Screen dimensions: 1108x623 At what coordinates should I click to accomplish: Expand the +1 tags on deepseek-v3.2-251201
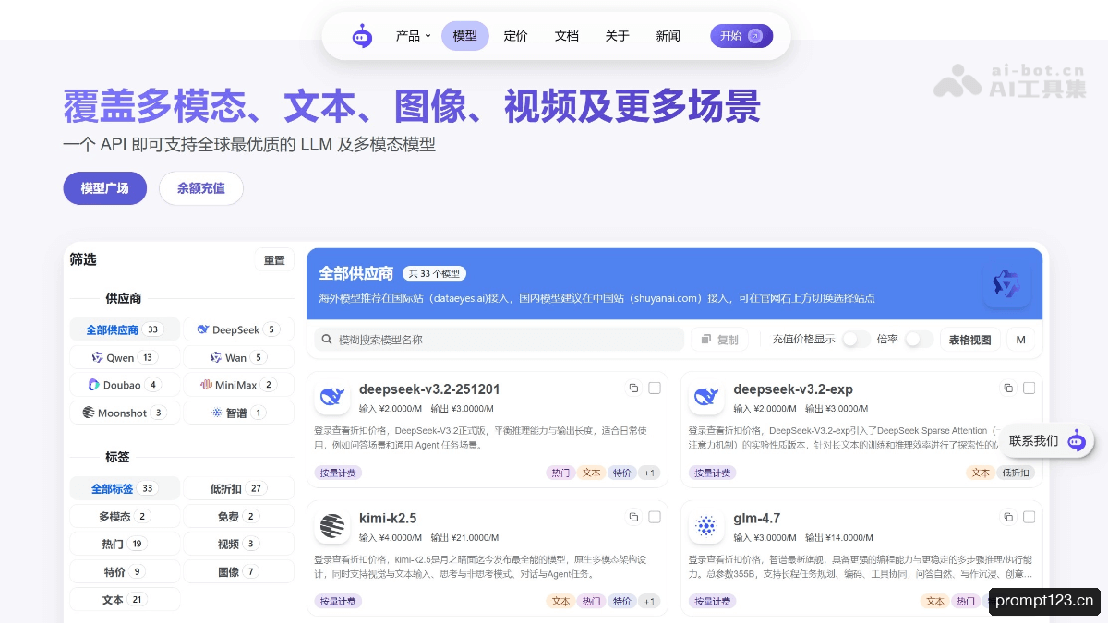click(x=650, y=473)
